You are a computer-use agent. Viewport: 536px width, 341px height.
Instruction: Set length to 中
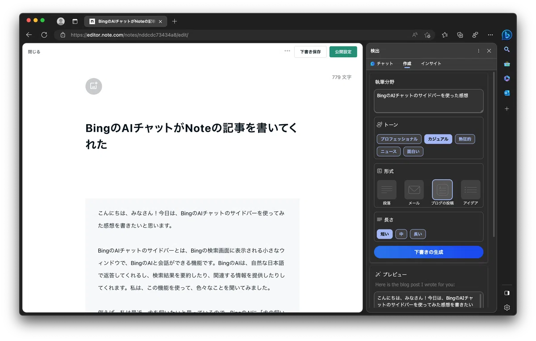[x=401, y=234]
